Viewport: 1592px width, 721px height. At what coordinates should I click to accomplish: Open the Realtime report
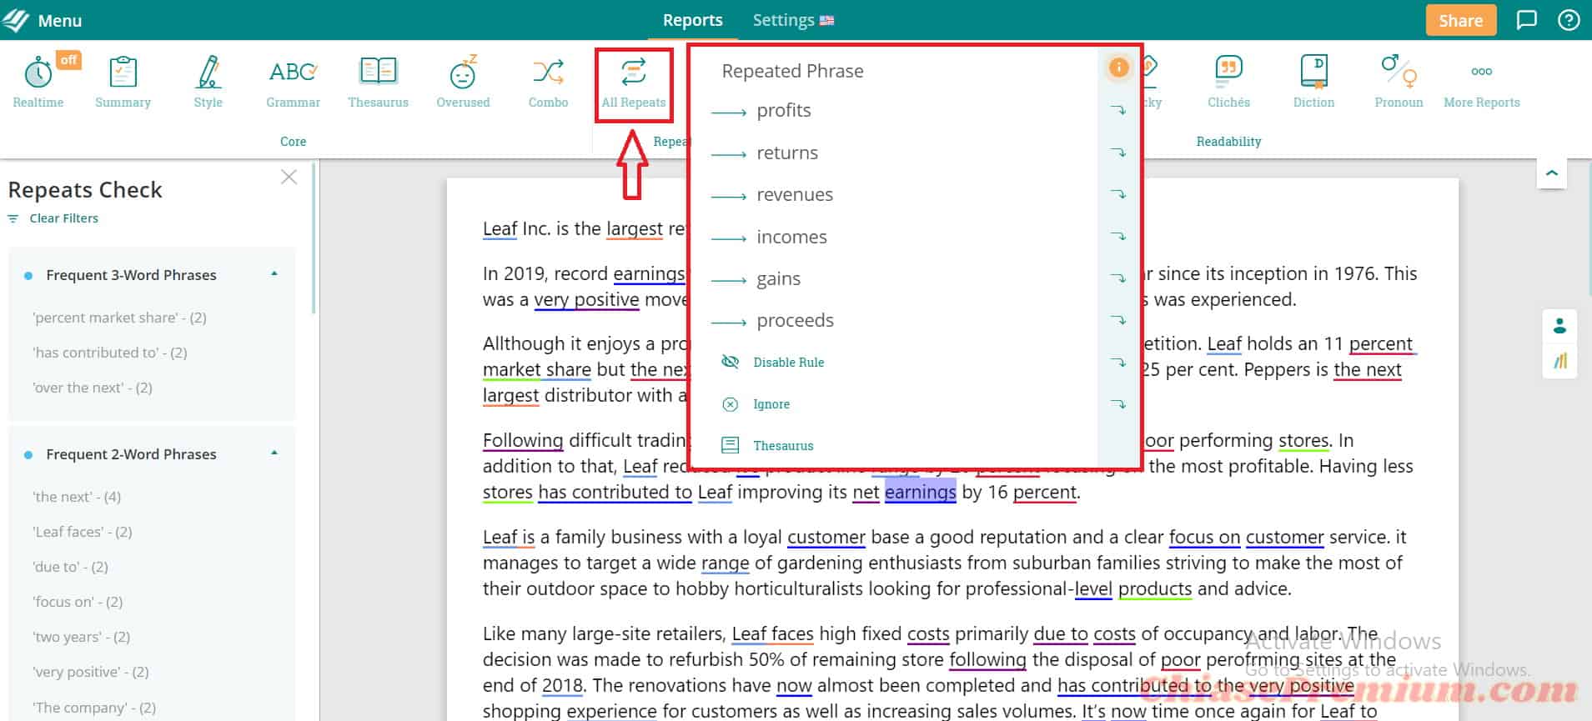[38, 82]
